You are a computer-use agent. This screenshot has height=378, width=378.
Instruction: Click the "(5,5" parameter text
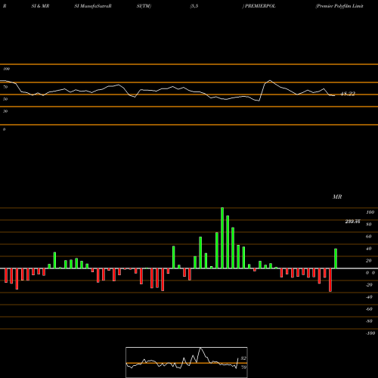pos(194,6)
